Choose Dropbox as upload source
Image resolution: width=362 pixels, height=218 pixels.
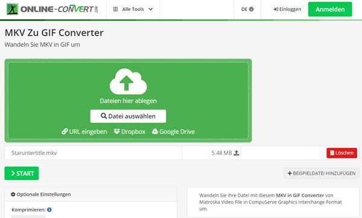130,132
